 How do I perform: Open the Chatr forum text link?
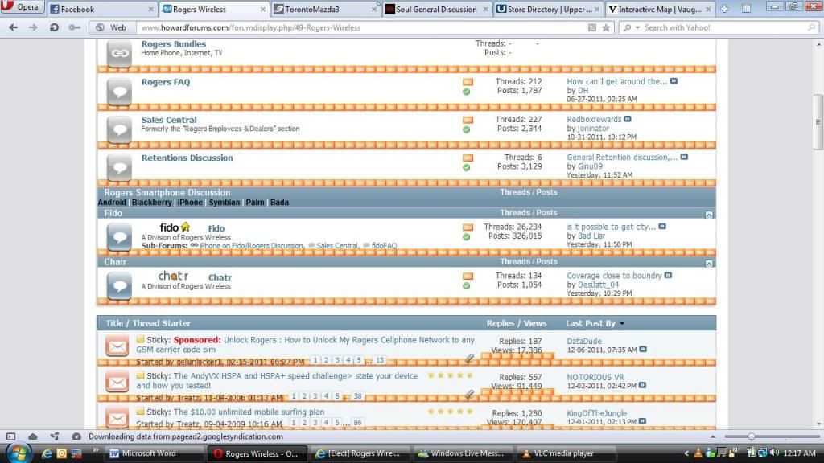point(220,277)
